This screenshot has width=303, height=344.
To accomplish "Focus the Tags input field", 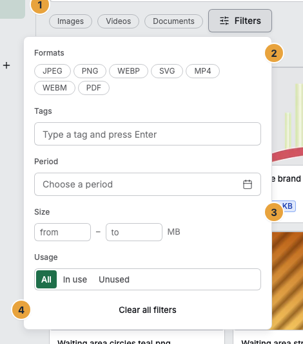I will (x=148, y=134).
